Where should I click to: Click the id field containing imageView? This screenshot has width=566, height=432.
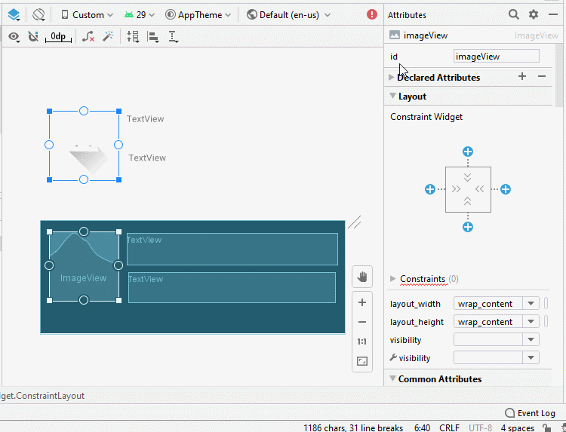tap(497, 57)
